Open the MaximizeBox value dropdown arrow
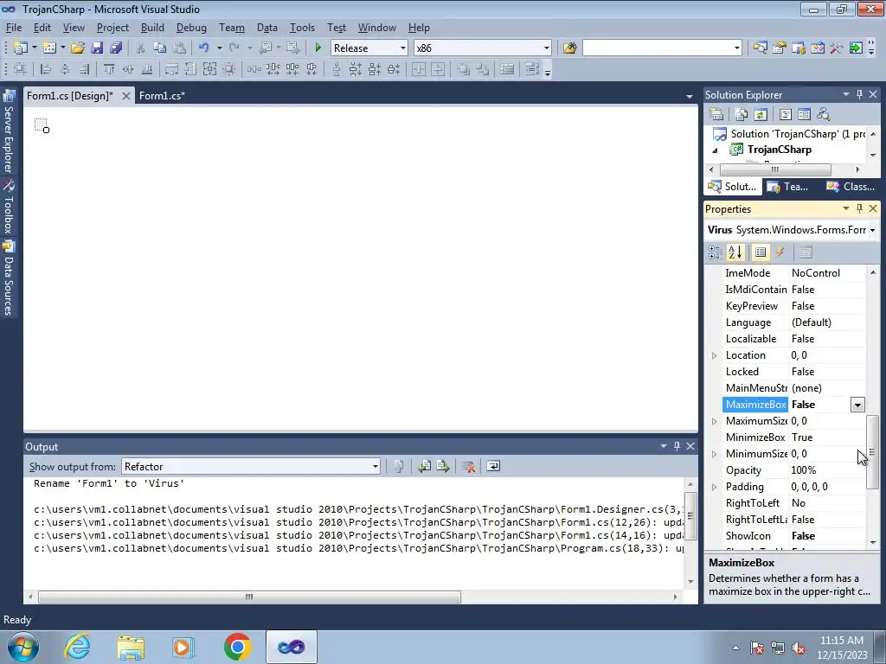Viewport: 886px width, 664px height. (x=857, y=405)
